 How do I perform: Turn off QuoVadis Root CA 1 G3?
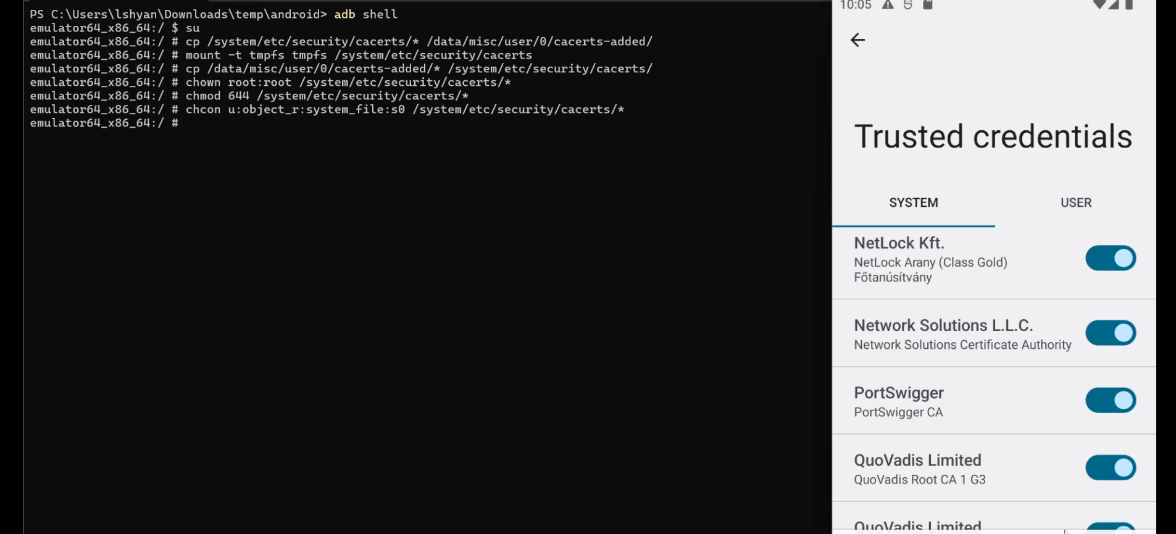pyautogui.click(x=1110, y=467)
